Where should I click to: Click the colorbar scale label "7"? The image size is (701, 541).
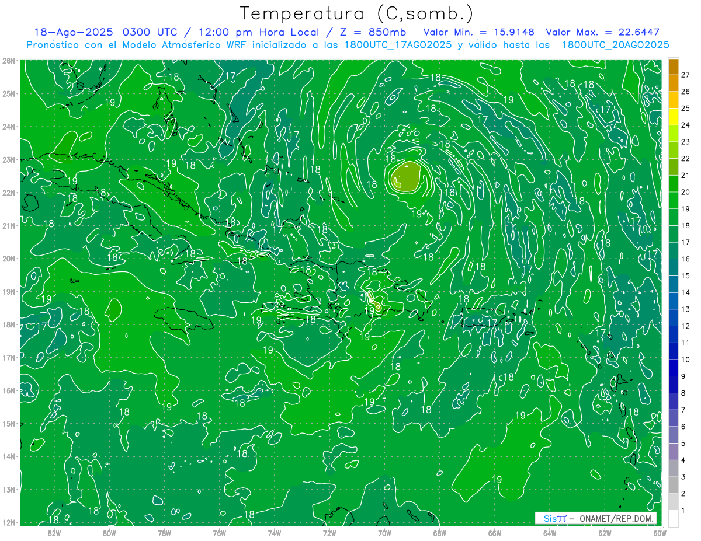click(683, 410)
